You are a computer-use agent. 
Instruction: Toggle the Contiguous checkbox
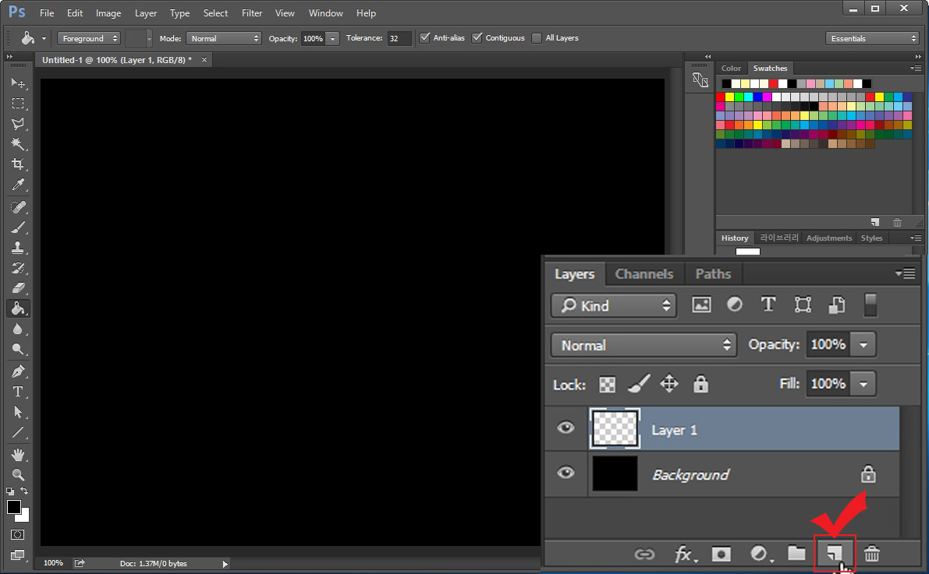(477, 38)
